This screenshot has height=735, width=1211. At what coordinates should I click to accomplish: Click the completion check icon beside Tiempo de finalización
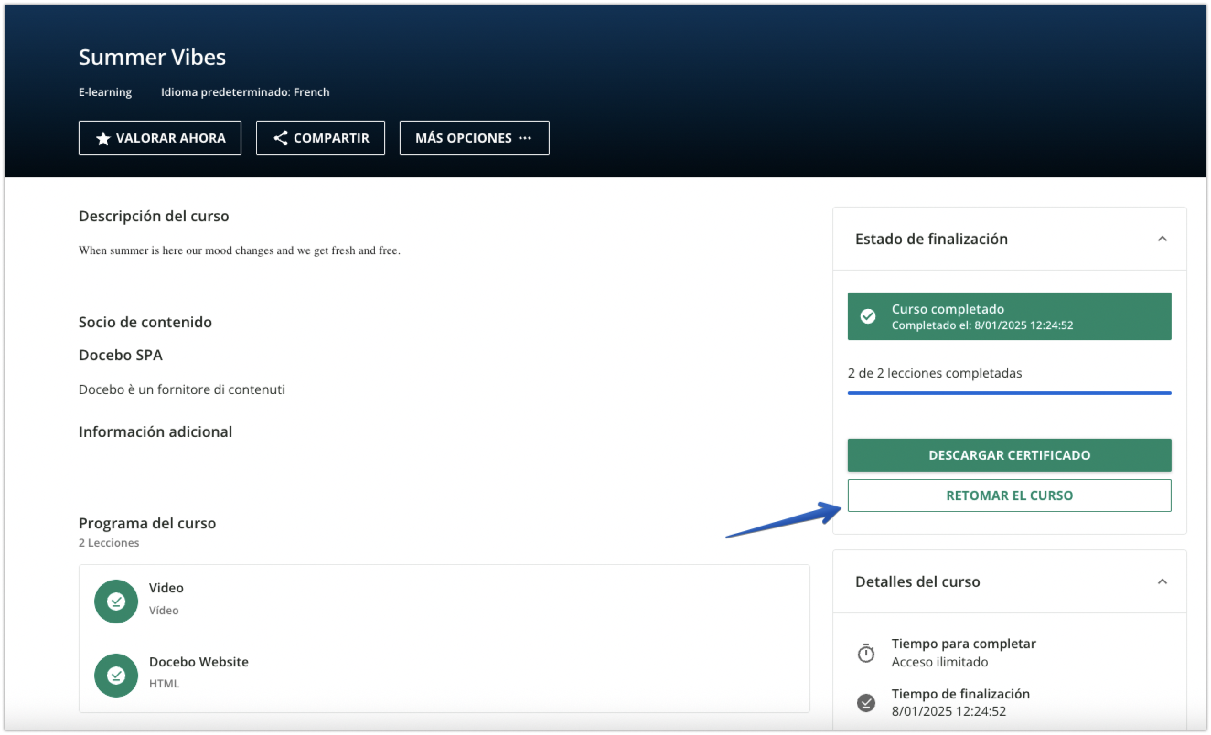(866, 703)
